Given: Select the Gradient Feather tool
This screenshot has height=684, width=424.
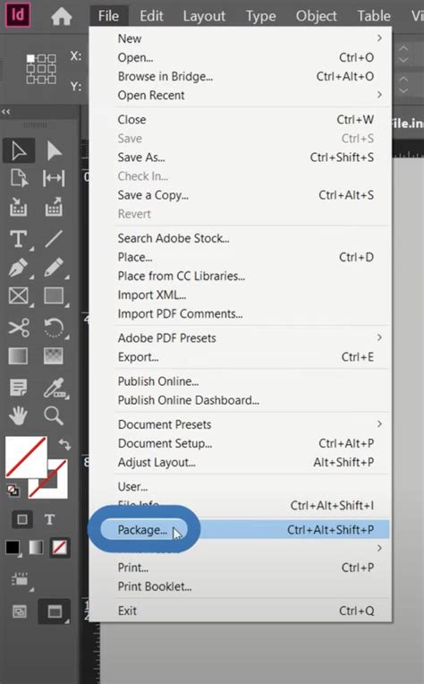Looking at the screenshot, I should (54, 356).
